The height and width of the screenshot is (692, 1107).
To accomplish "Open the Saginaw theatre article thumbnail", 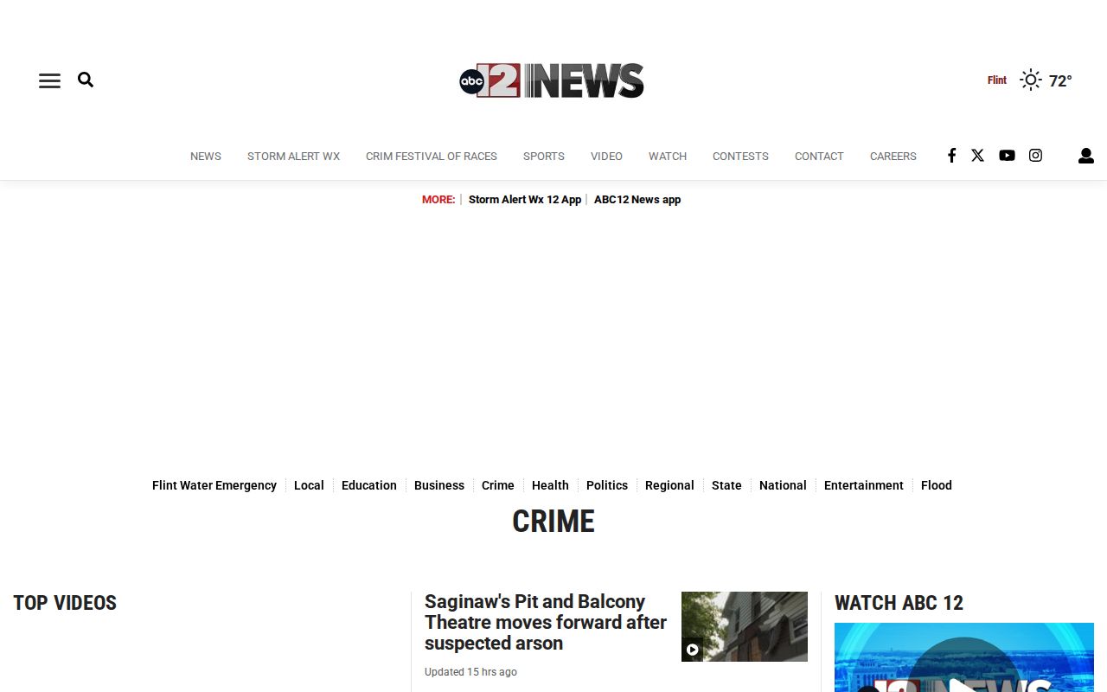I will (x=745, y=626).
